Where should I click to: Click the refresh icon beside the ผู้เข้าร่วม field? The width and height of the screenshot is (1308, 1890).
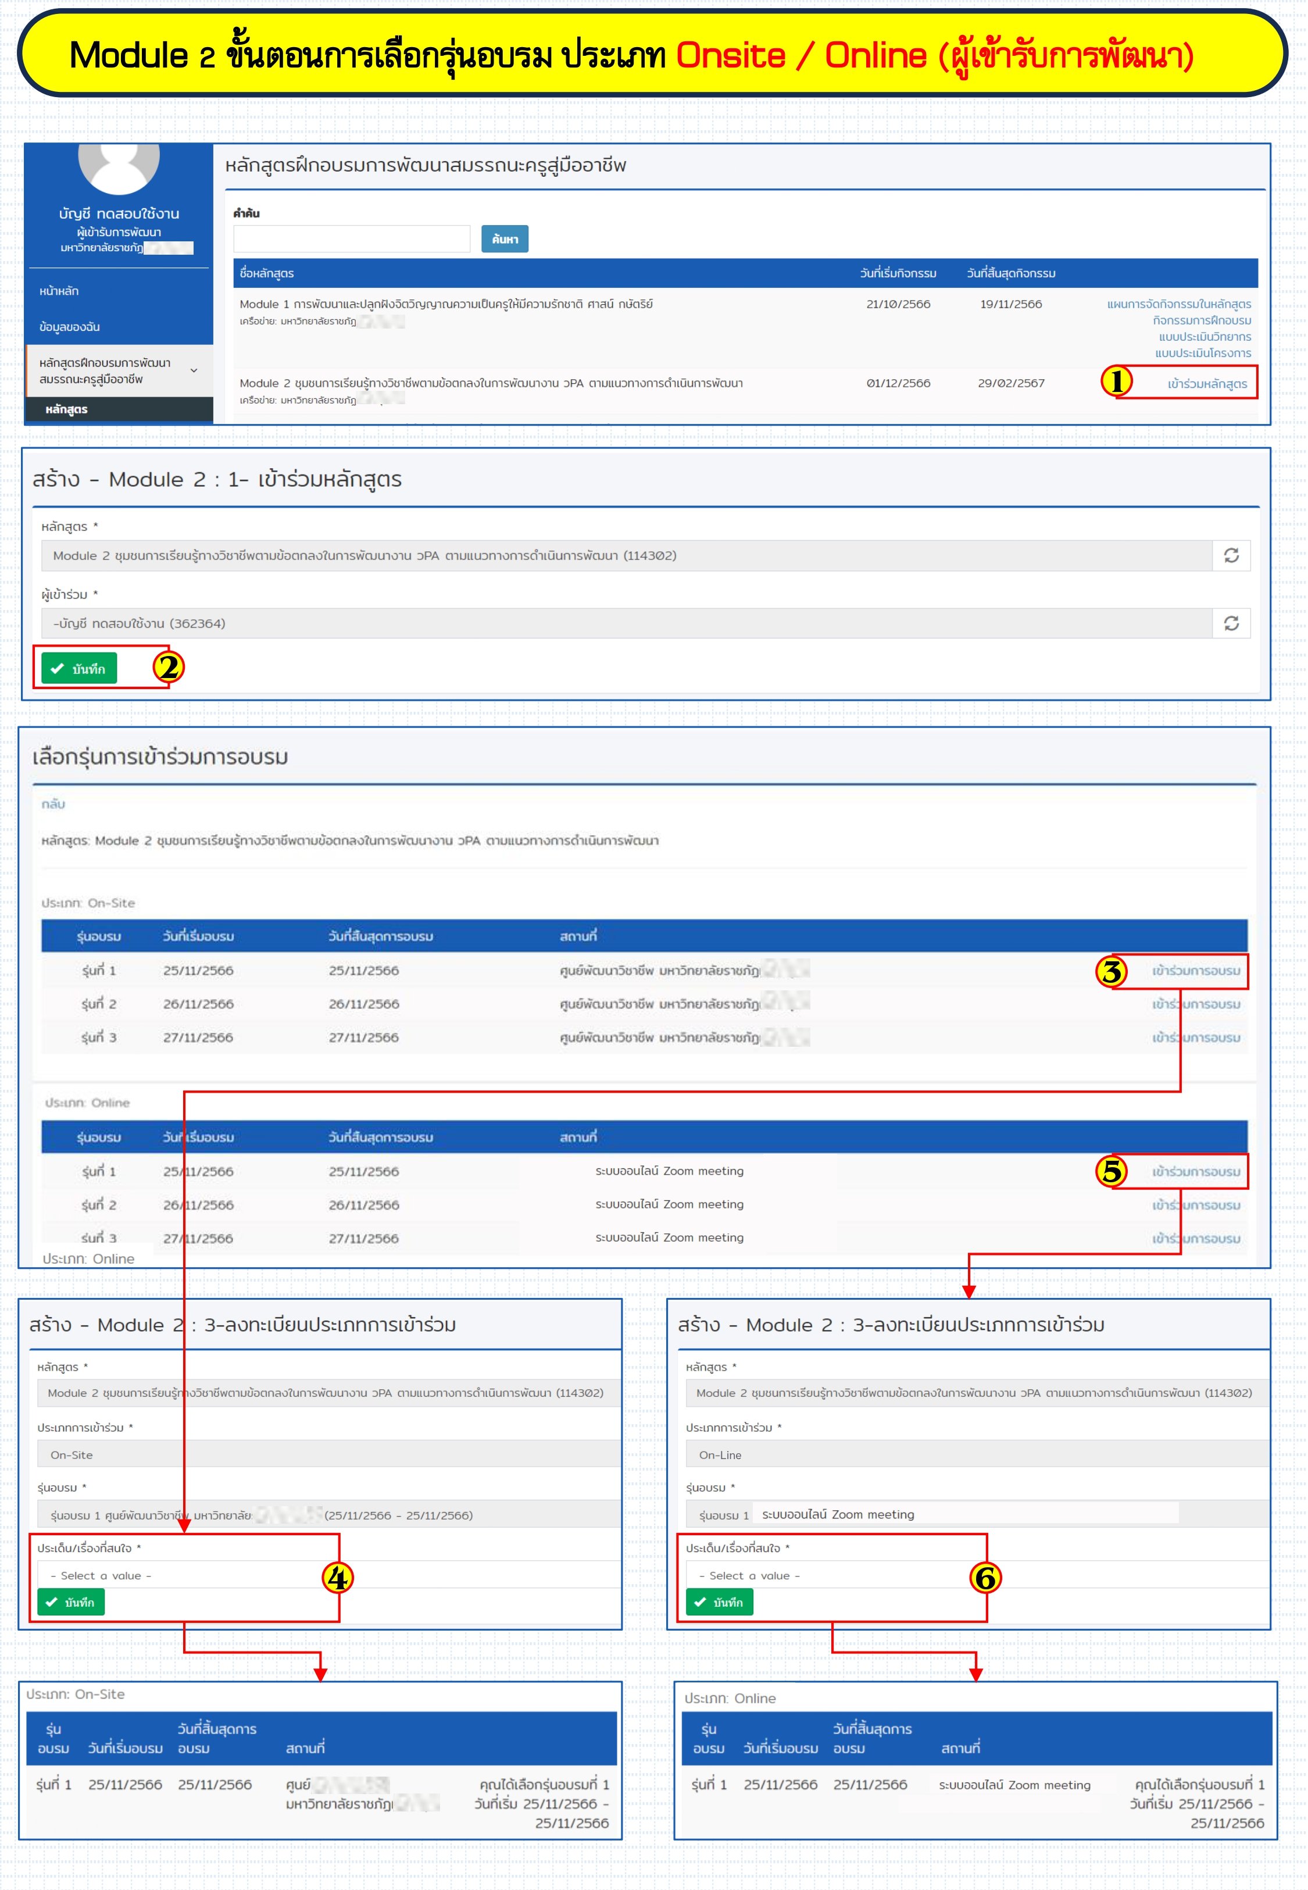click(x=1231, y=623)
